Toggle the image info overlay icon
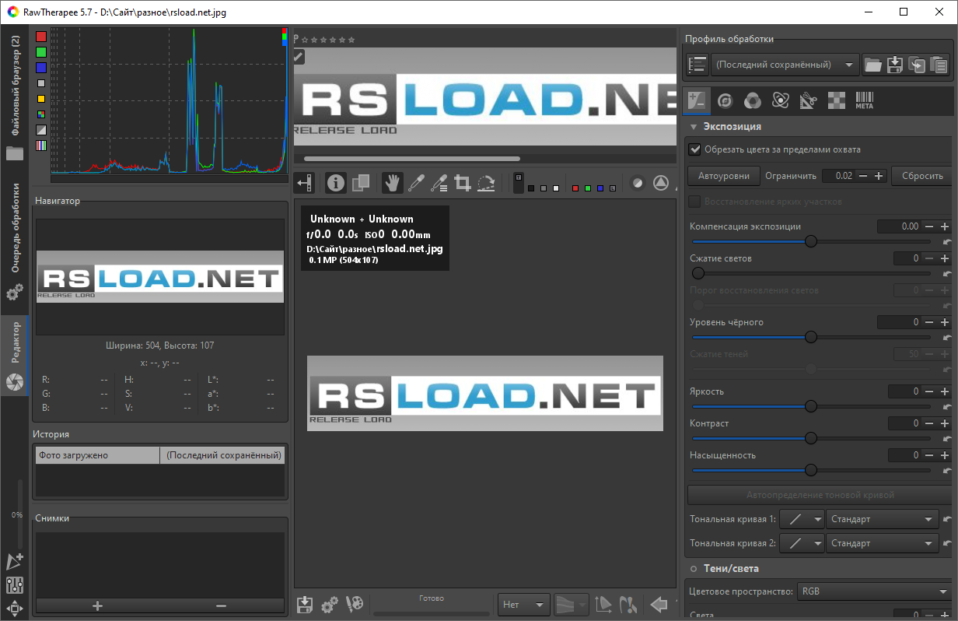This screenshot has height=621, width=958. click(335, 184)
